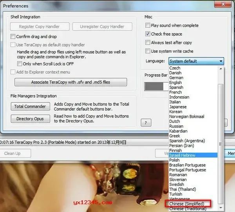Select Romanian language entry

tap(193, 175)
